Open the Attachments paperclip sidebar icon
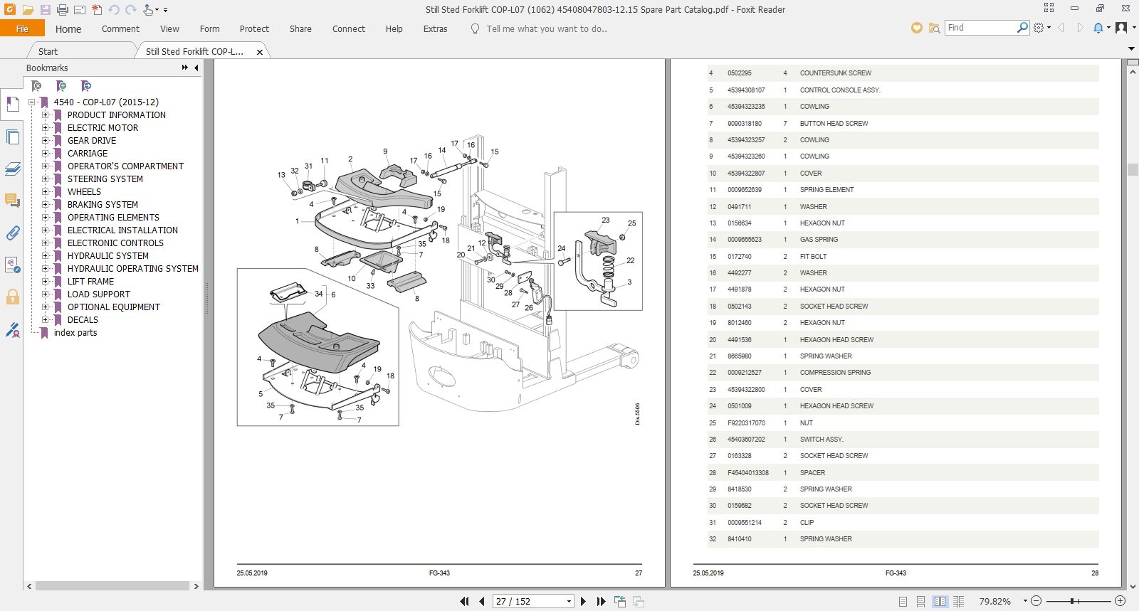 12,233
